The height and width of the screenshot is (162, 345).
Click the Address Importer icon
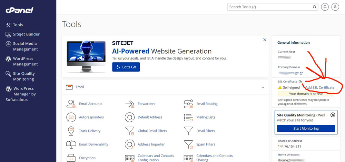point(130,144)
